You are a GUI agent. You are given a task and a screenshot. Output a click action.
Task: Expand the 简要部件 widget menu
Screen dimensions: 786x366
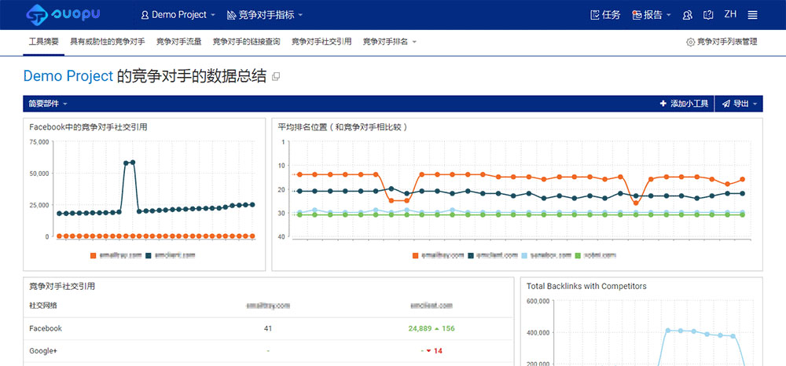pyautogui.click(x=48, y=104)
